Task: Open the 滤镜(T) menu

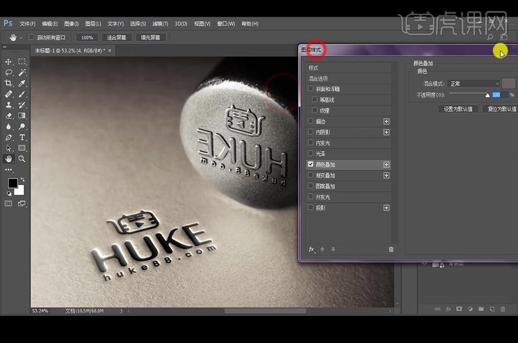Action: coord(160,24)
